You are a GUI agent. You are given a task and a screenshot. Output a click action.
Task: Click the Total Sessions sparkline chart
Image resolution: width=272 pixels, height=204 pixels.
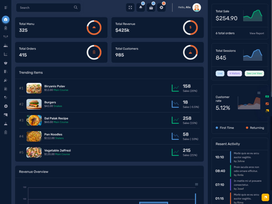253,55
